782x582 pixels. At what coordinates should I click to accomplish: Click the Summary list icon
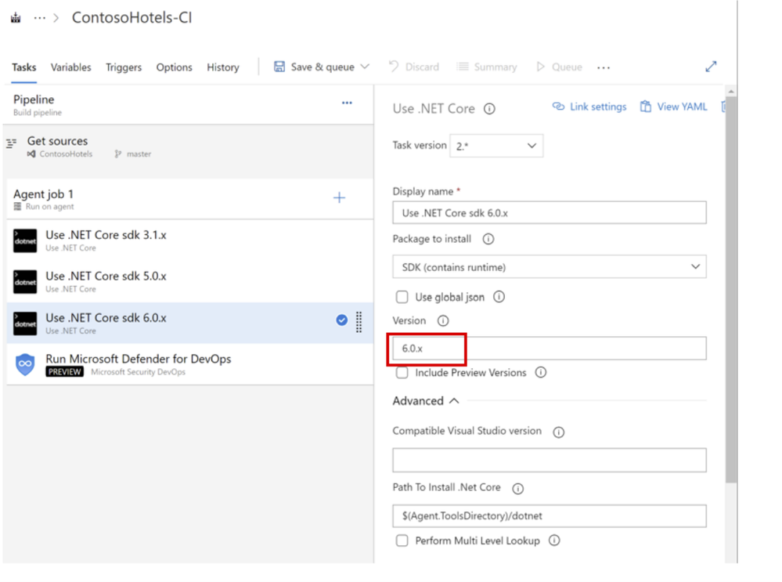pyautogui.click(x=463, y=67)
